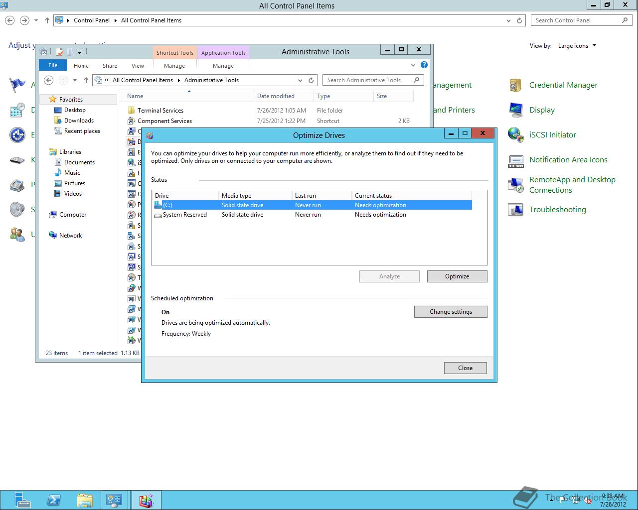
Task: Click in the Search Control Panel field
Action: tap(581, 20)
